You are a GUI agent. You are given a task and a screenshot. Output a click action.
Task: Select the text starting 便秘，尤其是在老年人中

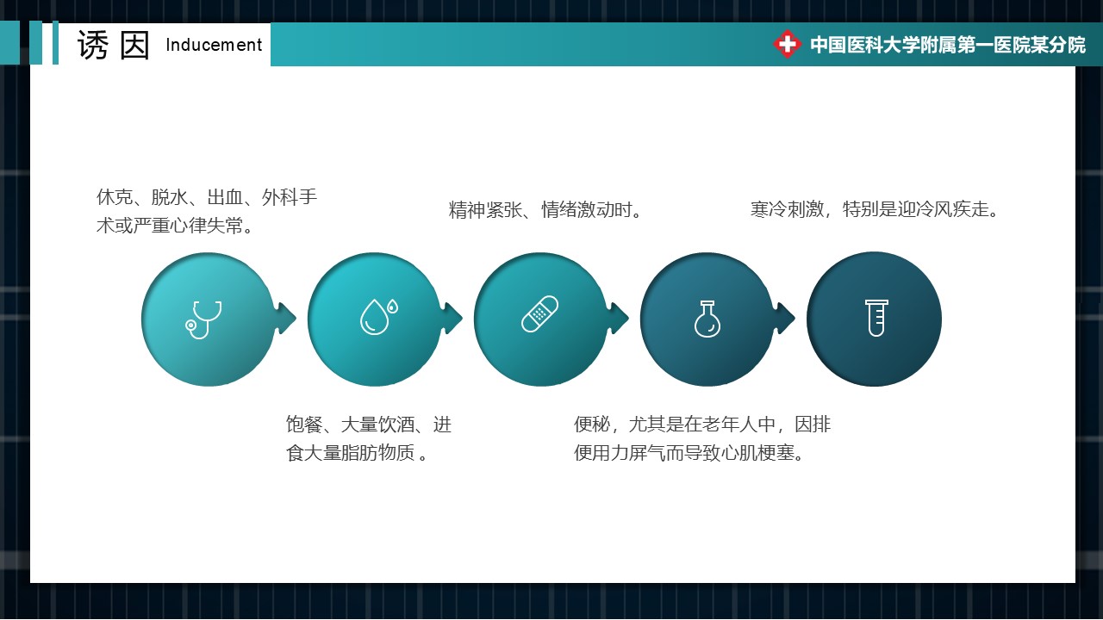coord(702,438)
